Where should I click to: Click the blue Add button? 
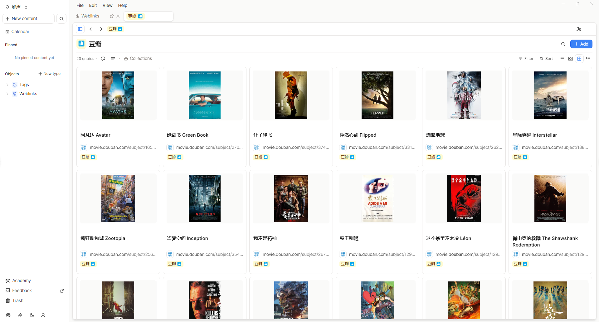pos(581,44)
